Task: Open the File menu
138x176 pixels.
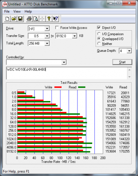Action: point(7,11)
